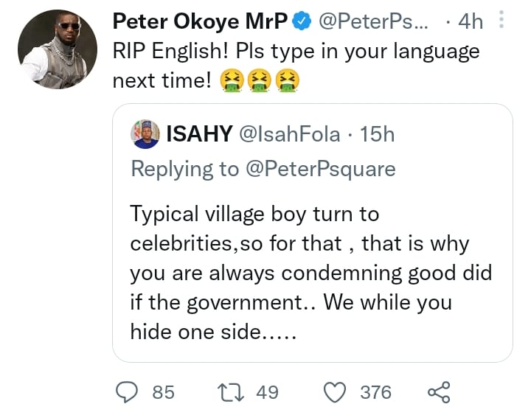Click the @PeterPsquare mention link
Viewport: 531px width, 418px height.
(318, 169)
